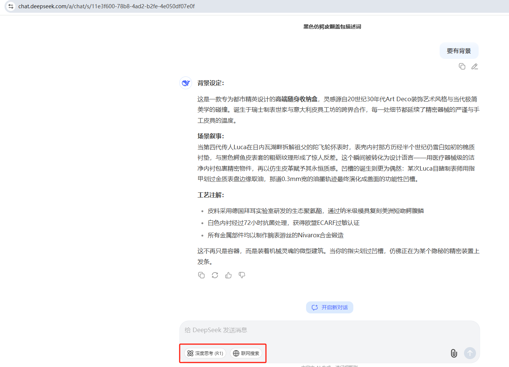The width and height of the screenshot is (509, 367).
Task: Click bullet line about 欧盟ECARF过敏认证
Action: coord(284,223)
